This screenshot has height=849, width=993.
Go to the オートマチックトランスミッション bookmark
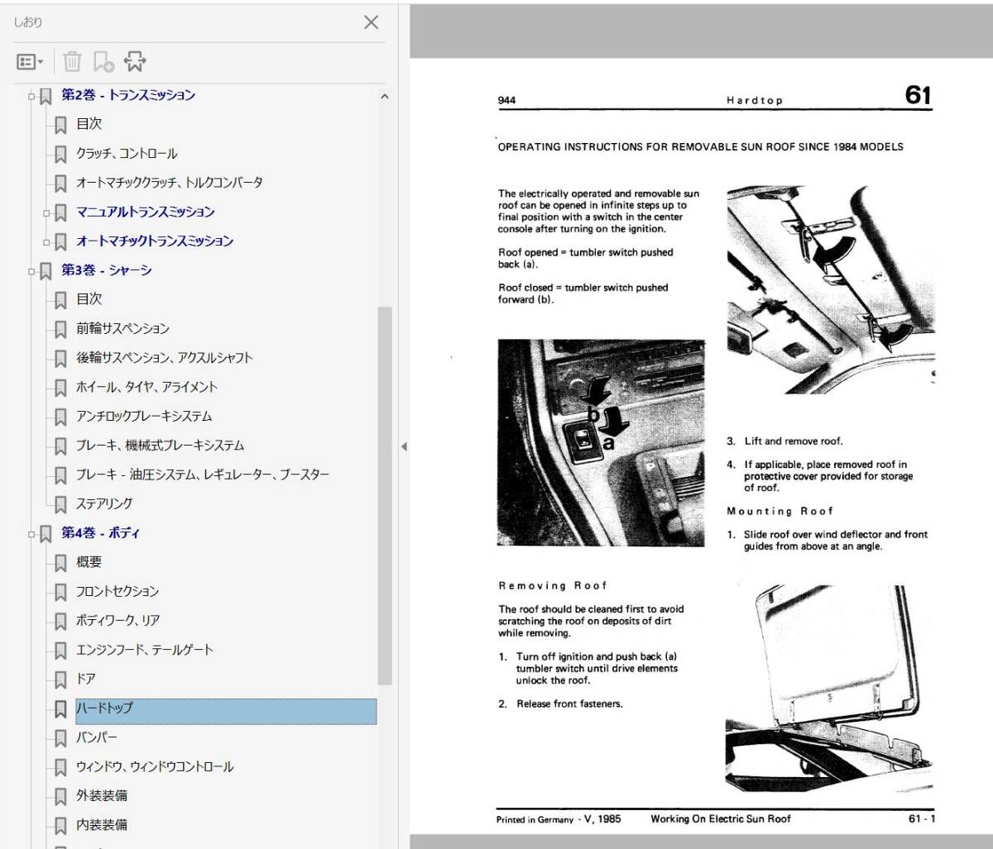coord(155,241)
